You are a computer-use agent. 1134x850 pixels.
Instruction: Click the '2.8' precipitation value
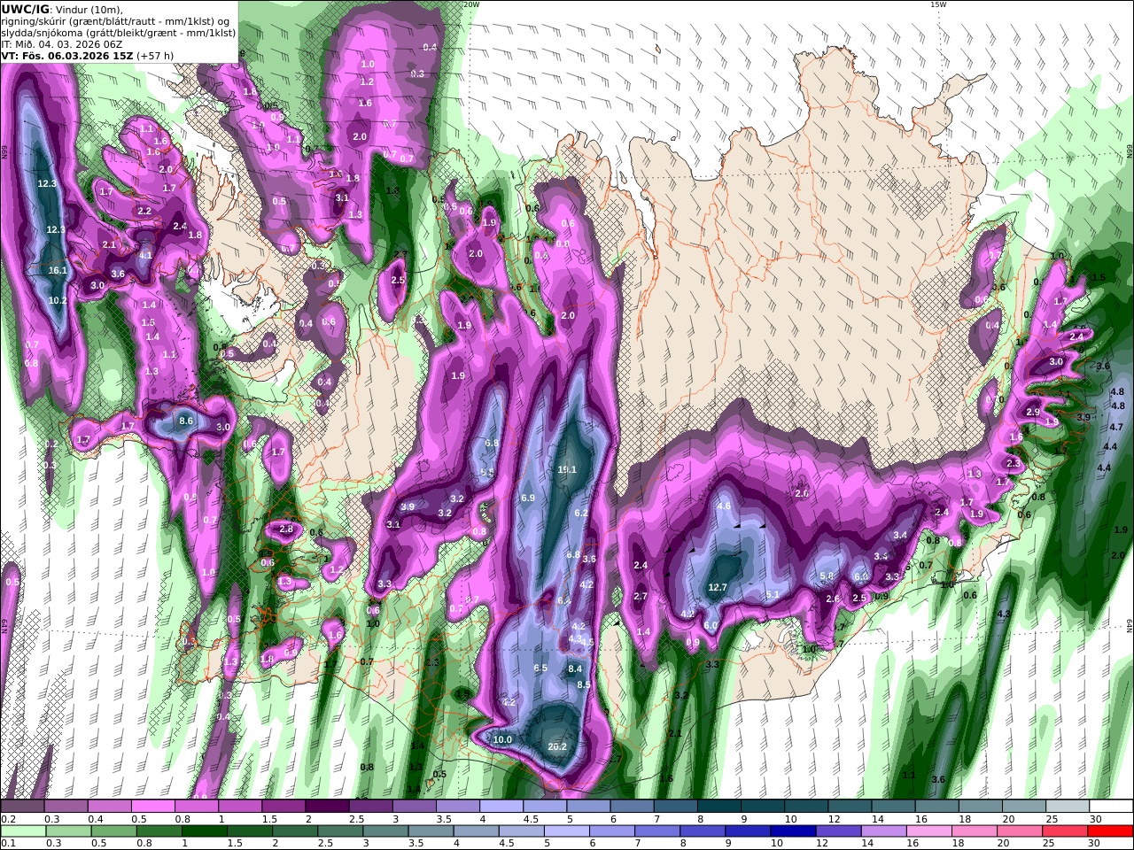tap(286, 529)
